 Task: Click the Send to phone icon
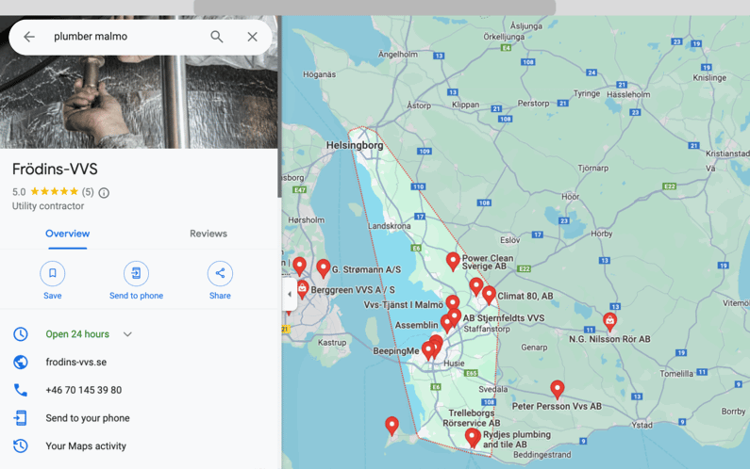coord(136,273)
